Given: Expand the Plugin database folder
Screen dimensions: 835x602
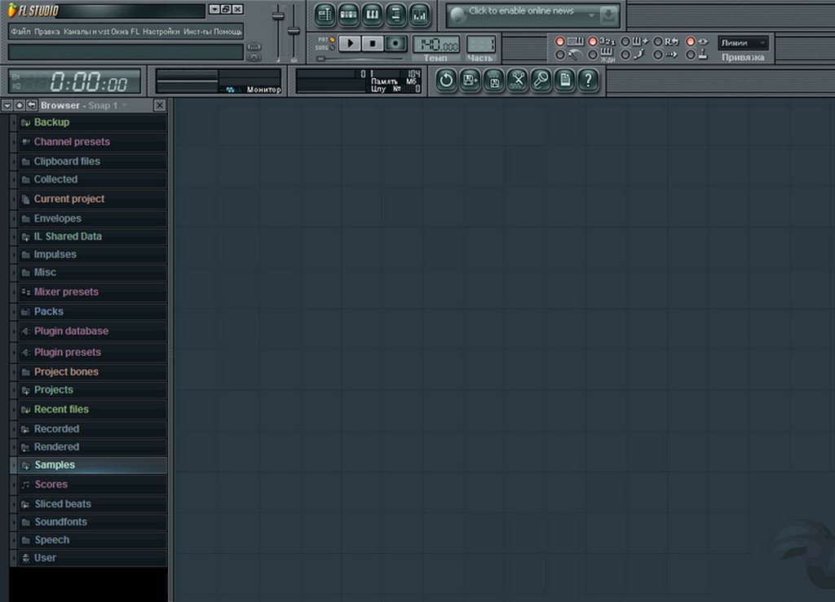Looking at the screenshot, I should click(x=70, y=332).
